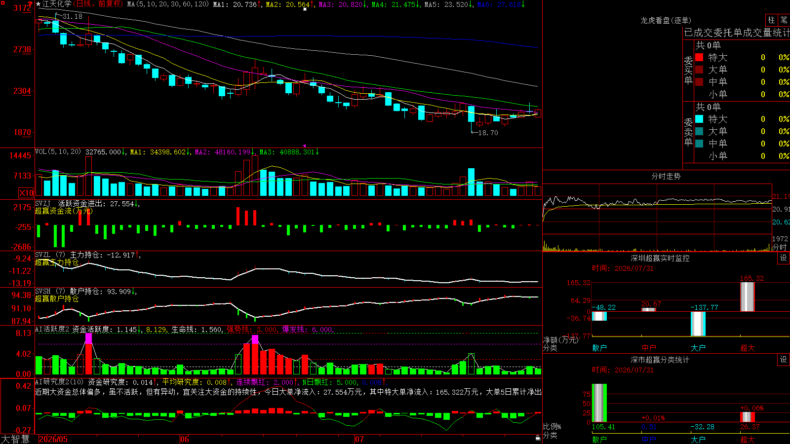
Task: Click the 散户 category label in 深圳超赢实时监控
Action: 599,348
